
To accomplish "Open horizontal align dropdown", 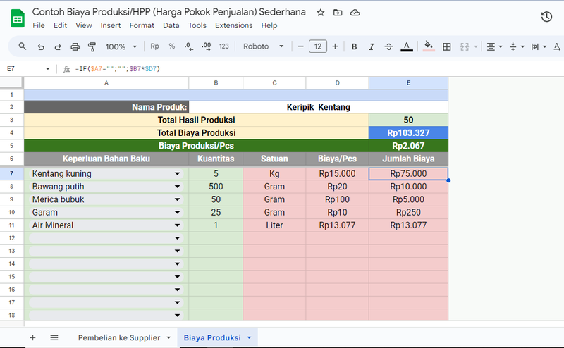I will tap(495, 46).
